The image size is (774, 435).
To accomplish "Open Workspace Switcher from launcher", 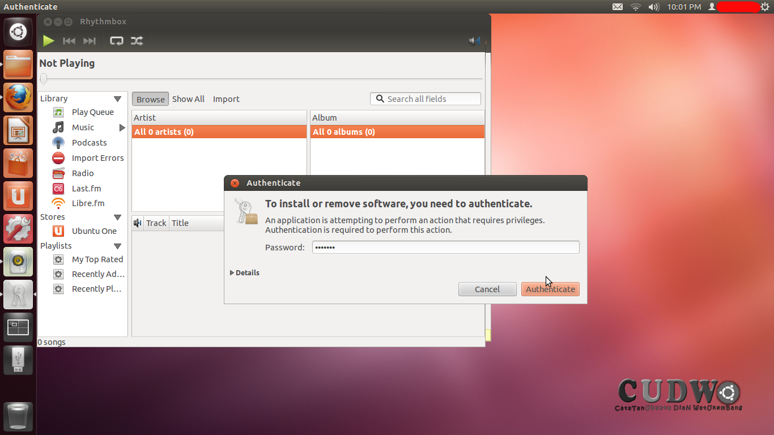I will [18, 327].
